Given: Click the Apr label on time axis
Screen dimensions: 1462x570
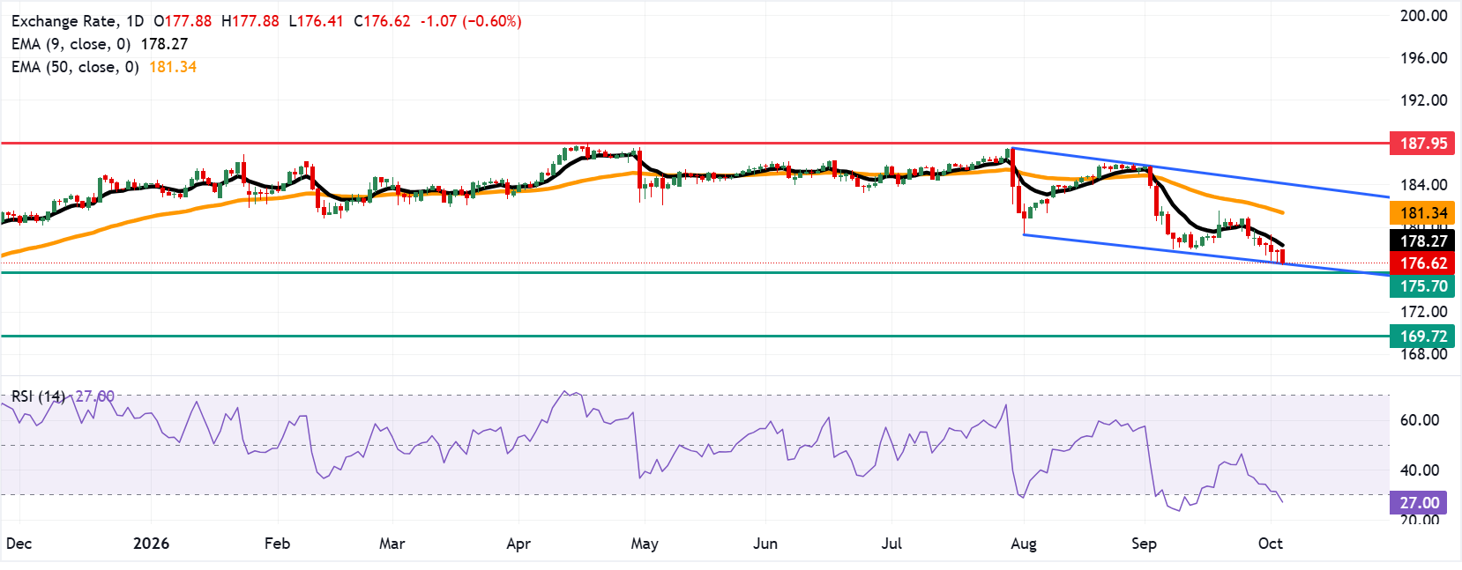Looking at the screenshot, I should click(518, 544).
